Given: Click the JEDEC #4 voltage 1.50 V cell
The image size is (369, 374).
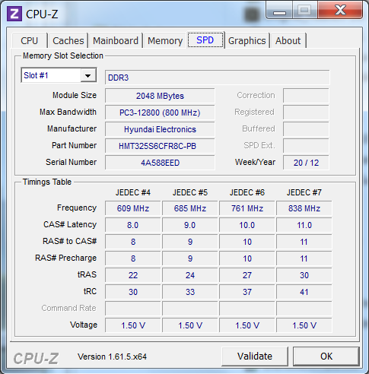Looking at the screenshot, I should click(133, 325).
